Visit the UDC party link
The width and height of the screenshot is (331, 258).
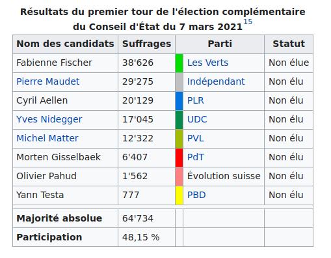tap(197, 119)
